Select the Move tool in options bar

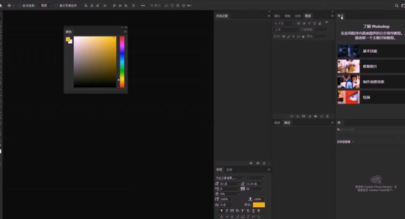coord(9,6)
